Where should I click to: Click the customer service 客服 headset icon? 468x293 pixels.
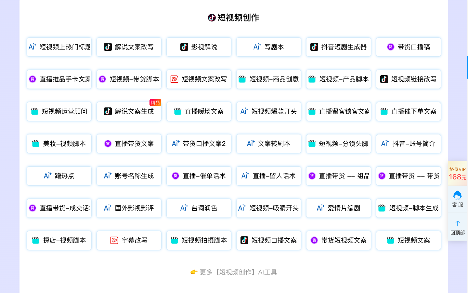[x=457, y=195]
